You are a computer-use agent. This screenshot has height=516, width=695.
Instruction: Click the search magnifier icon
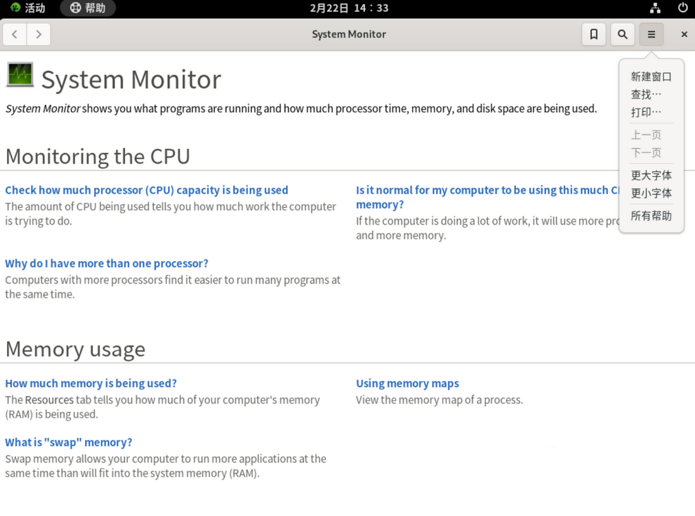click(x=623, y=34)
